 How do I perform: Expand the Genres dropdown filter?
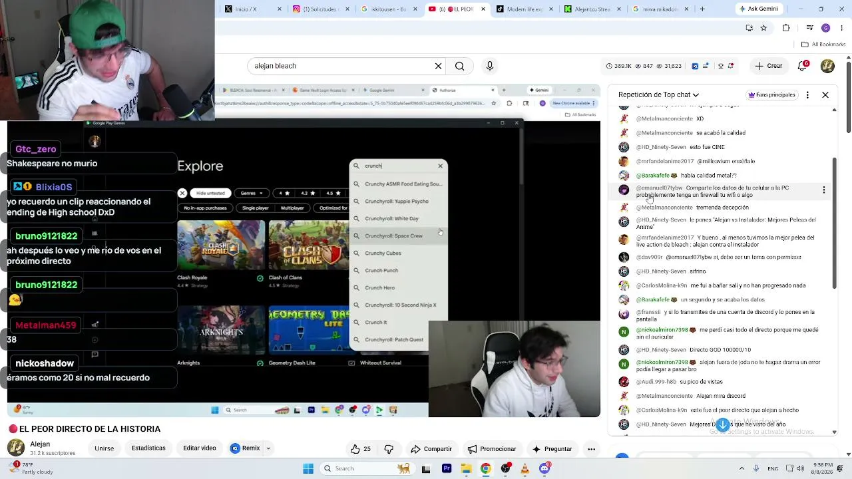click(252, 193)
